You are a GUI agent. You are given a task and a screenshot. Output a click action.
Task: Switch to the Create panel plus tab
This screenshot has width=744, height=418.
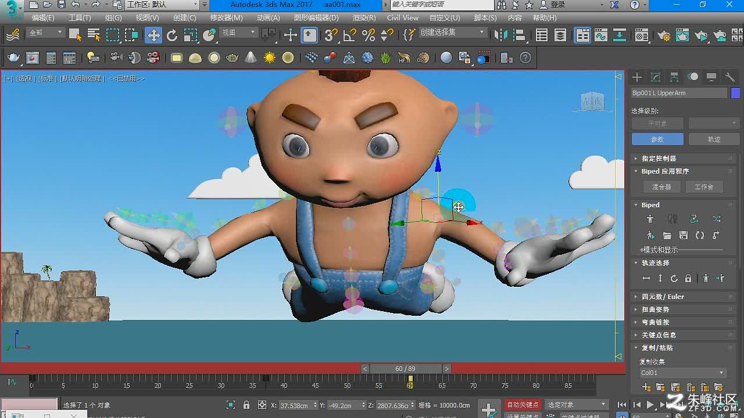click(637, 77)
